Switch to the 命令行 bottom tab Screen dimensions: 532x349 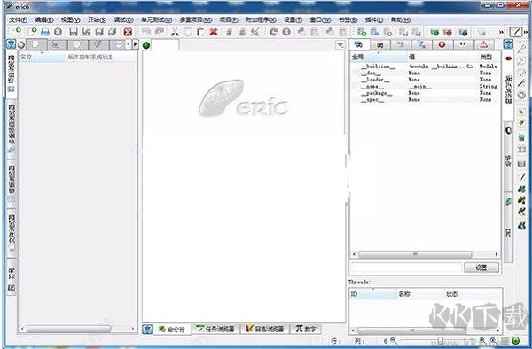click(172, 329)
